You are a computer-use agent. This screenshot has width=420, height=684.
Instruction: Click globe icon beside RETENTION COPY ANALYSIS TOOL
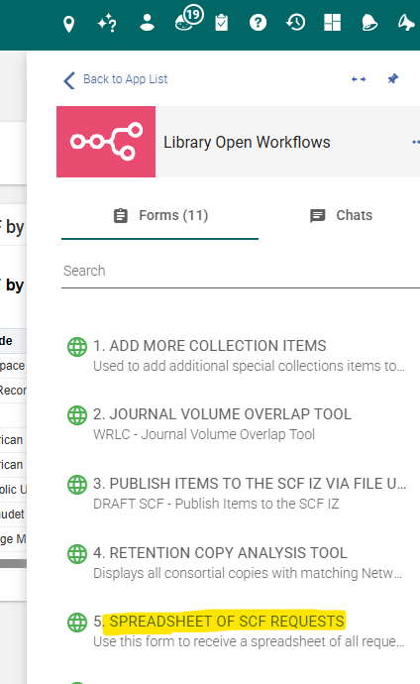point(77,554)
